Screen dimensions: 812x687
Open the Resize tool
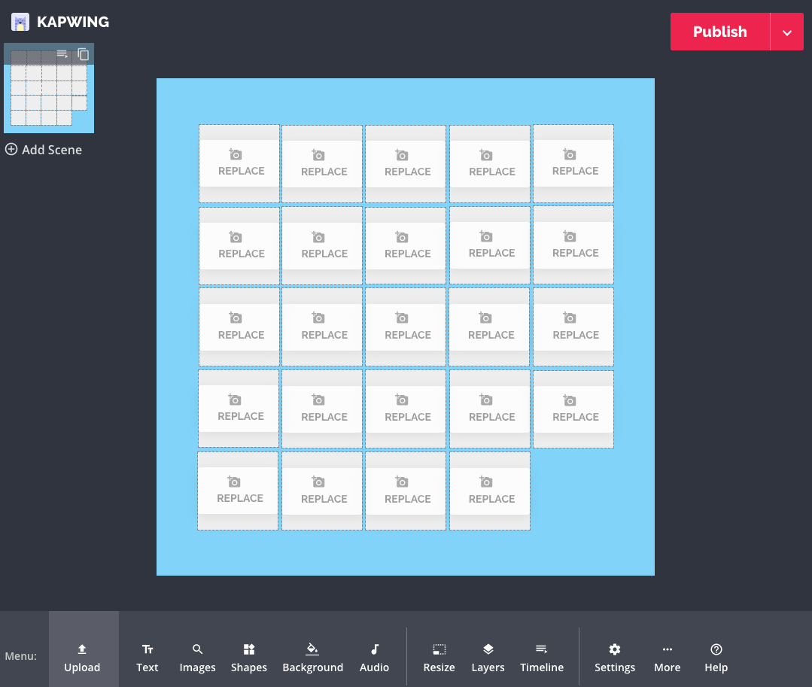(439, 657)
